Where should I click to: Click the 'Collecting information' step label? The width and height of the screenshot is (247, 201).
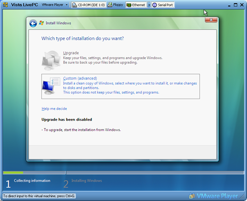(x=32, y=181)
